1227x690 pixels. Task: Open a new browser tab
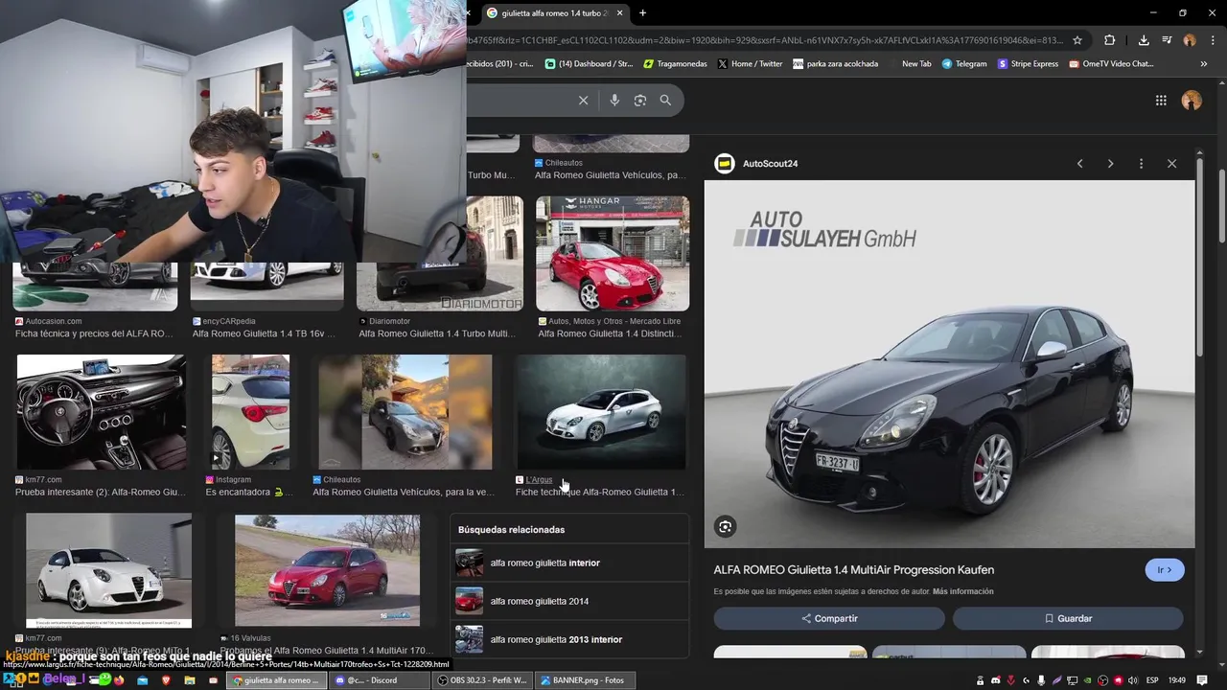[642, 13]
